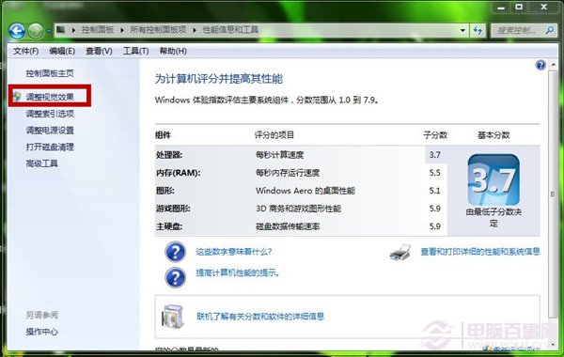Select the 主硬盘 row label
564x357 pixels.
coord(169,226)
